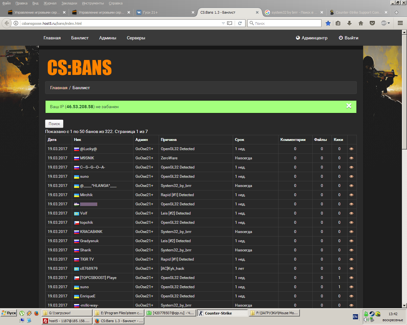Click the Поиск button above ban table
The height and width of the screenshot is (325, 407).
point(54,124)
